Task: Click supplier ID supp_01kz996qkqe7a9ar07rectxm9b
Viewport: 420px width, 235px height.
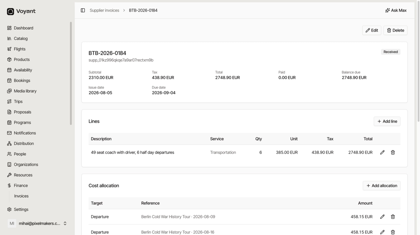Action: tap(121, 60)
